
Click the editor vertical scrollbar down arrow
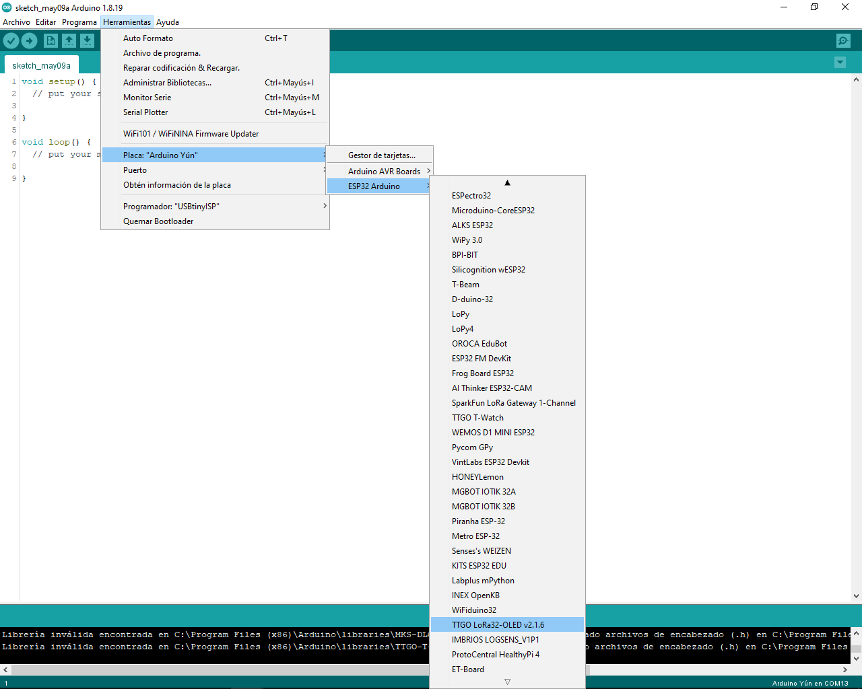(857, 596)
